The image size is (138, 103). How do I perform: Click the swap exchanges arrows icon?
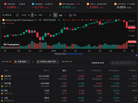[x=33, y=62]
